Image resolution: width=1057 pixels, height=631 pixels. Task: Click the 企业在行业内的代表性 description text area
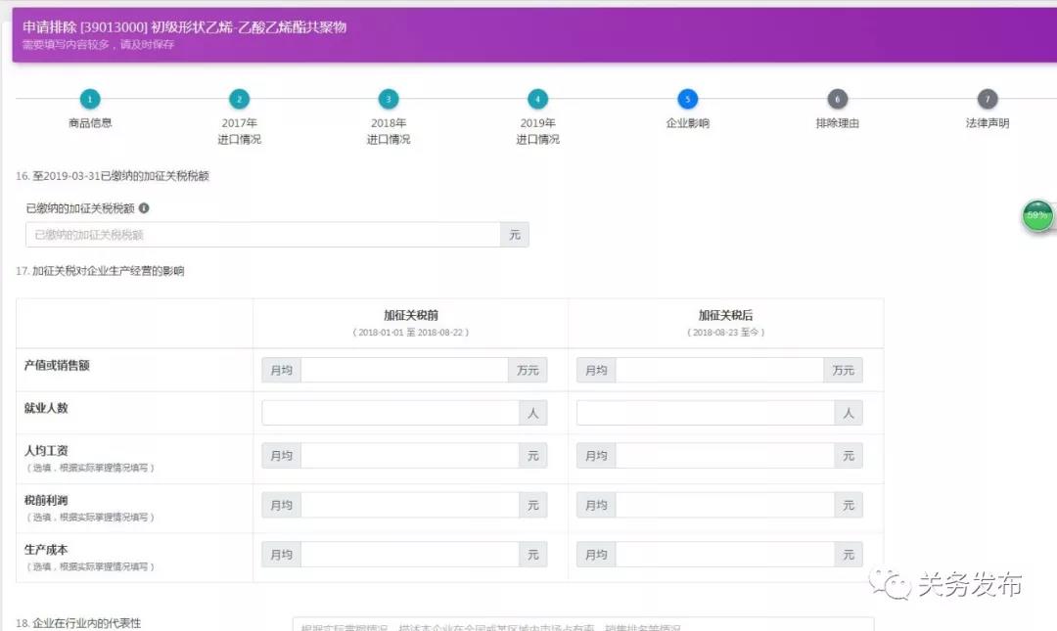coord(582,624)
